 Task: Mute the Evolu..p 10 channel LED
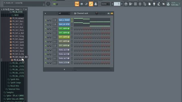point(46,63)
